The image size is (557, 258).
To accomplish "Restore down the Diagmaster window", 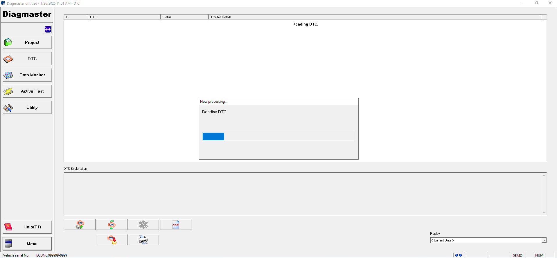I will pyautogui.click(x=537, y=3).
